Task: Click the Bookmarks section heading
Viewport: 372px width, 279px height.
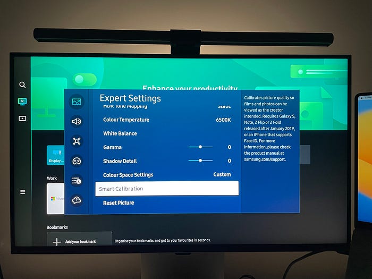Action: 57,227
